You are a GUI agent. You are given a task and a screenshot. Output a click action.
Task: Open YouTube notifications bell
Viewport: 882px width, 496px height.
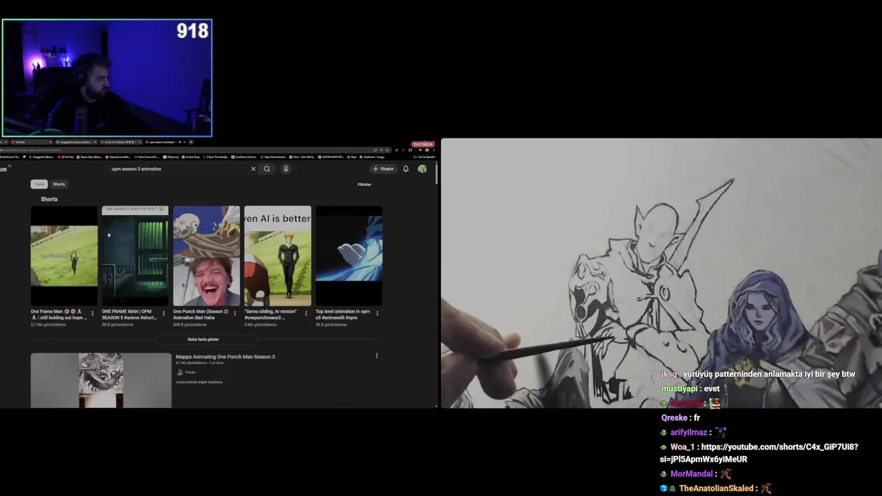tap(406, 169)
